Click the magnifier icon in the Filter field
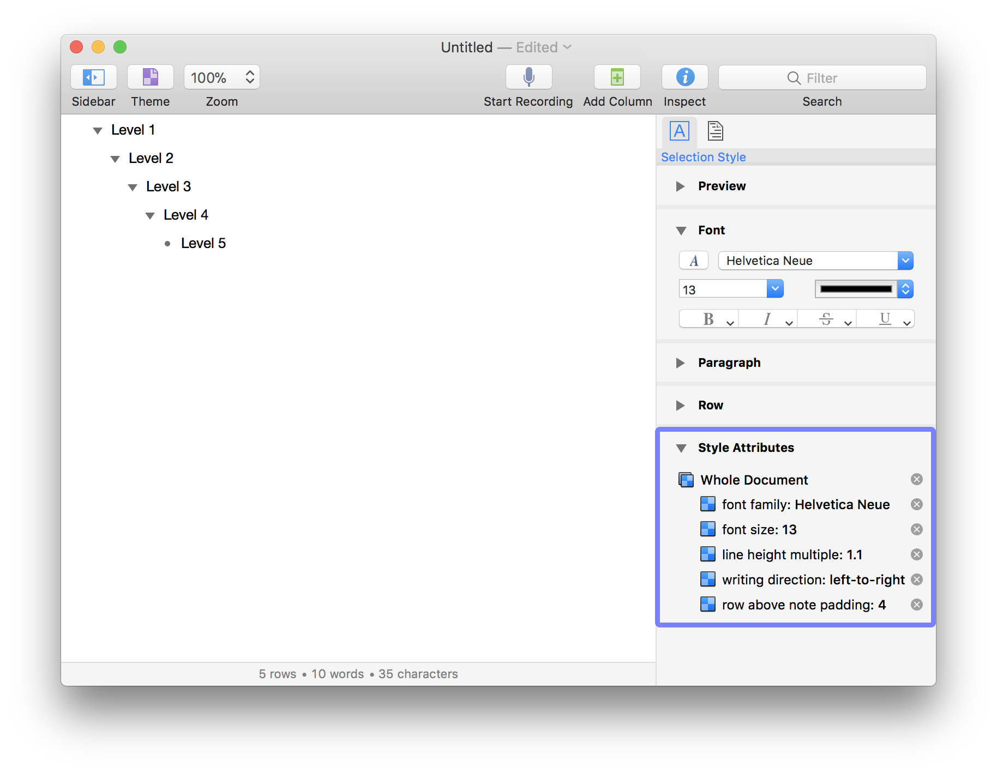This screenshot has width=997, height=773. coord(794,78)
